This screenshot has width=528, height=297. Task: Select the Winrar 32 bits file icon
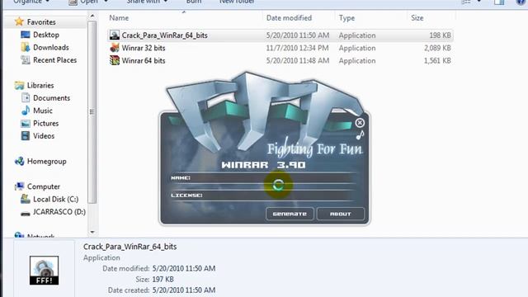point(115,48)
